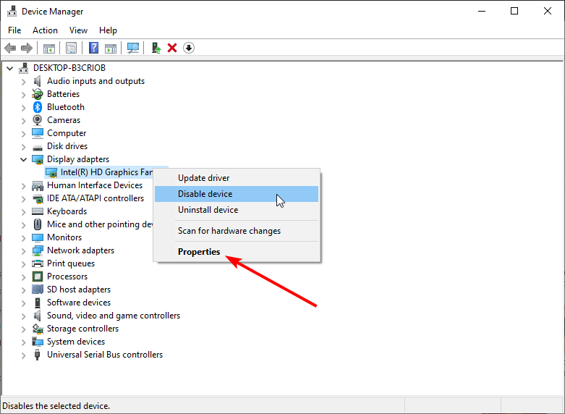Screen dimensions: 565x414
Task: Click the blue Help question mark icon
Action: (94, 48)
